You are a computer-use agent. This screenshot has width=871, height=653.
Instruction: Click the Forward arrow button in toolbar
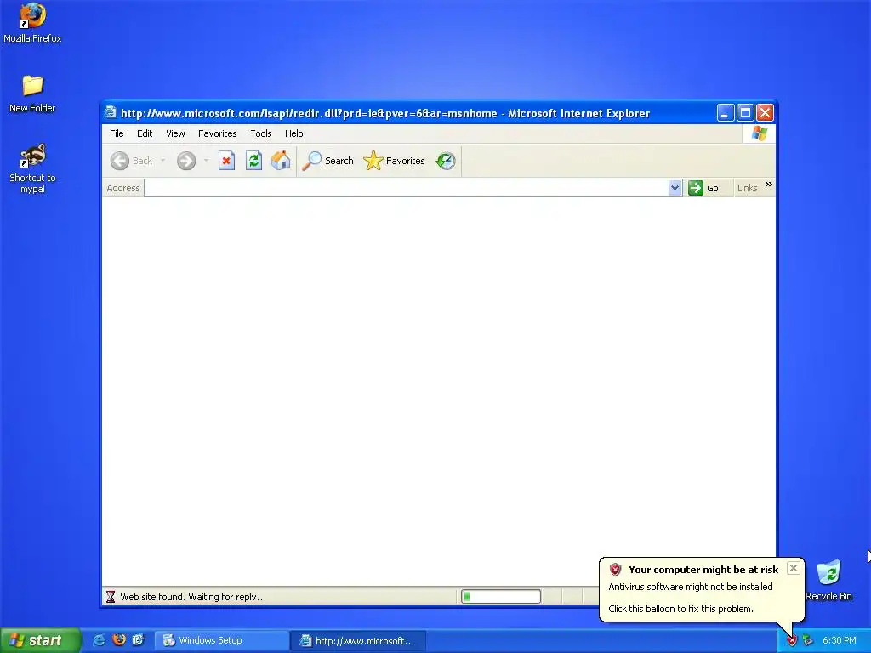point(186,161)
